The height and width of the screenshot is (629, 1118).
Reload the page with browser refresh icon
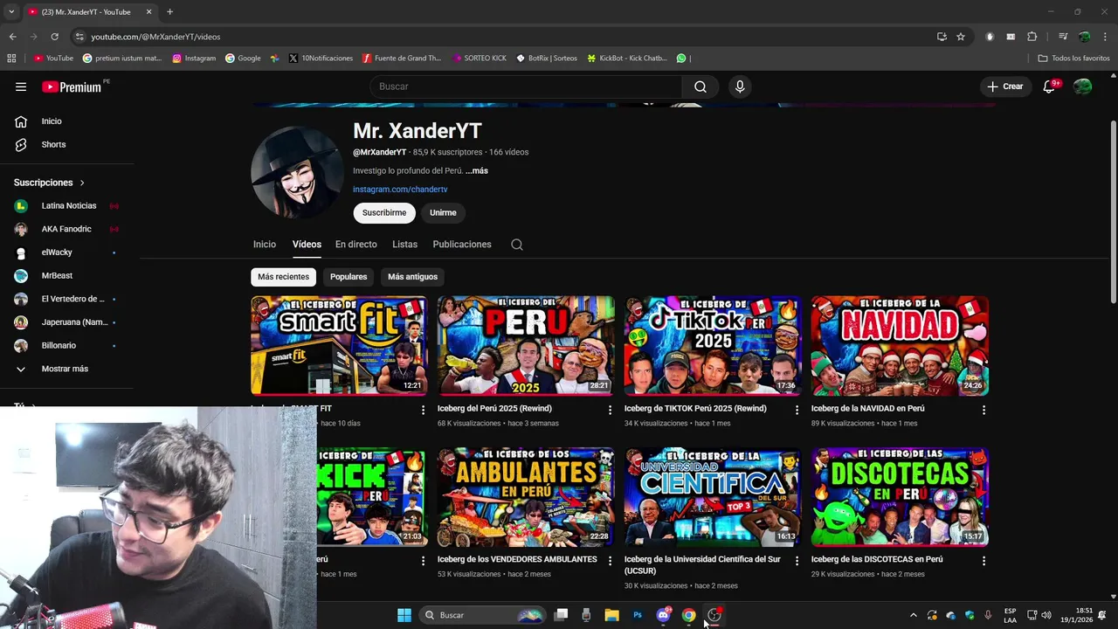click(x=54, y=37)
